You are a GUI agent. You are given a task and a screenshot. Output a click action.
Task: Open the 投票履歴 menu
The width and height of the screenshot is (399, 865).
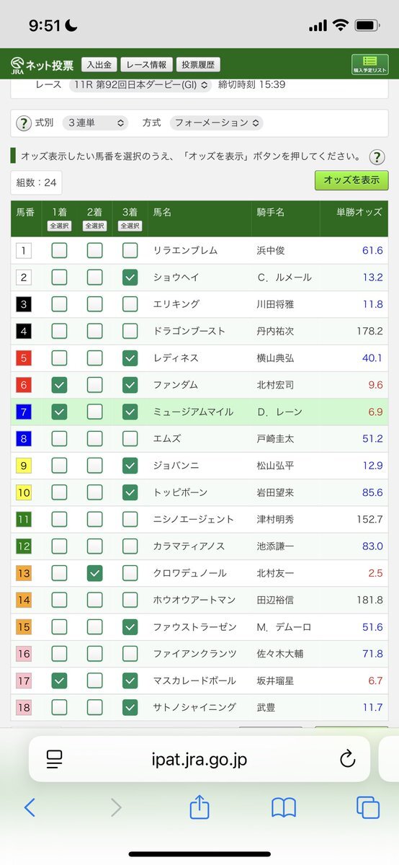[x=198, y=65]
